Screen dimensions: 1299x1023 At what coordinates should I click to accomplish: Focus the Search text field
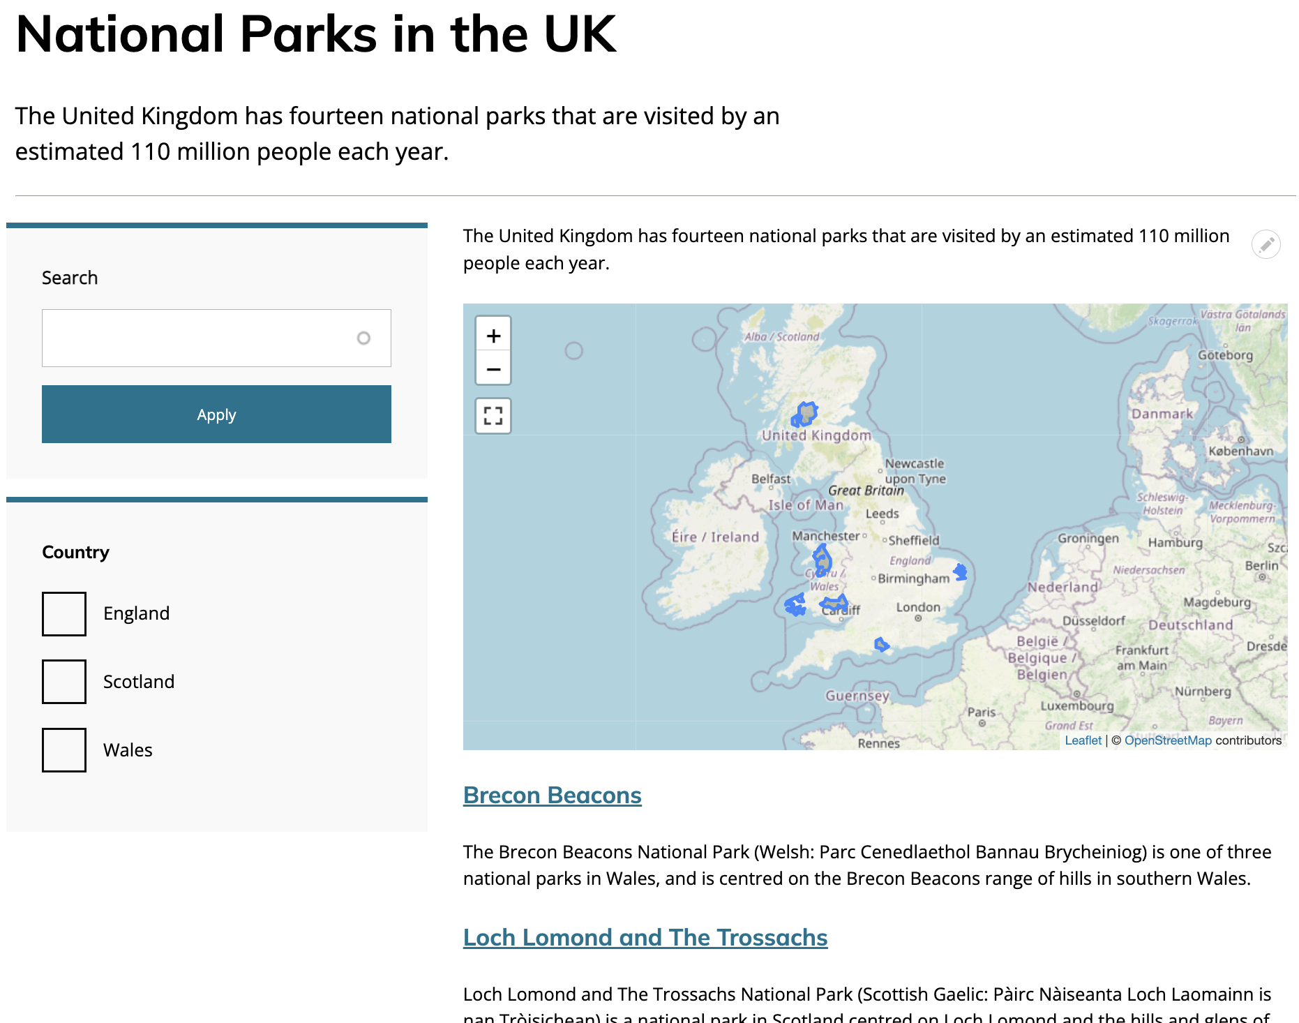(x=199, y=338)
